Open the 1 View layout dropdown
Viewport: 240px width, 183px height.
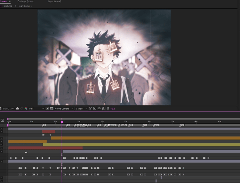coord(81,109)
